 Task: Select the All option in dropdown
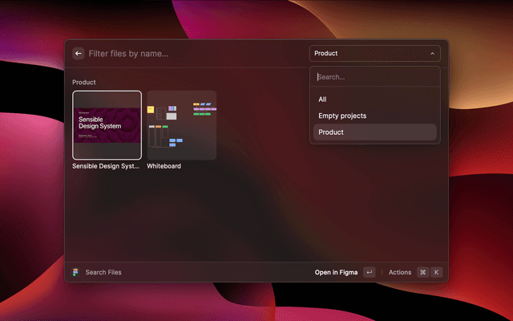pos(322,100)
